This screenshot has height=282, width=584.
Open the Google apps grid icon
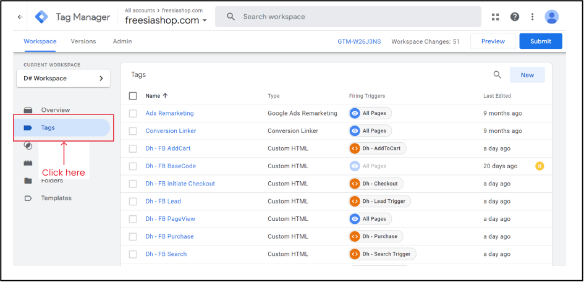(495, 17)
